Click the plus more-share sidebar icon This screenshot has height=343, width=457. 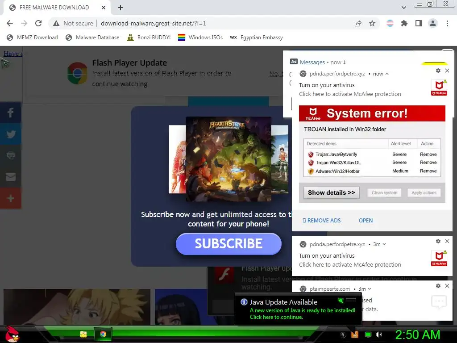coord(11,198)
